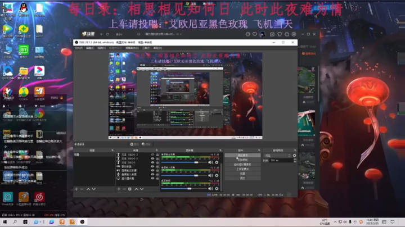Move source up in Sources dock
The width and height of the screenshot is (405, 227).
(x=136, y=189)
